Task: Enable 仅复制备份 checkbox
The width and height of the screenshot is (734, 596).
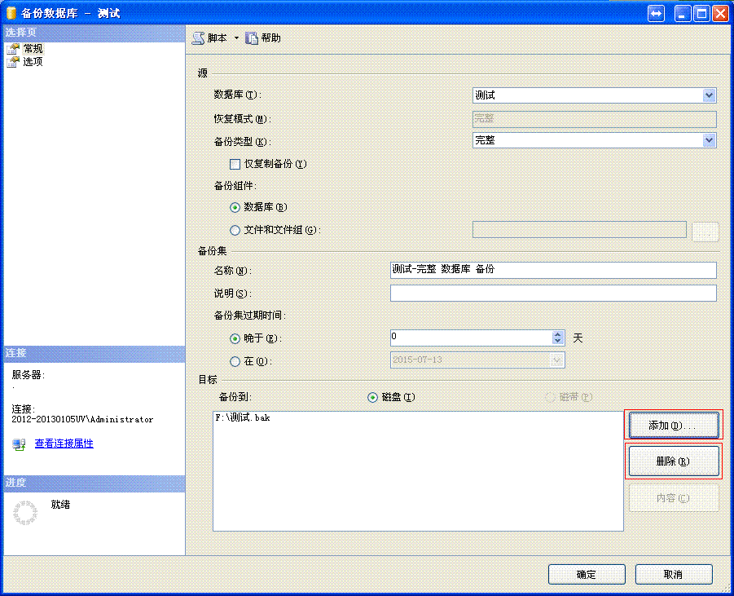Action: (235, 164)
